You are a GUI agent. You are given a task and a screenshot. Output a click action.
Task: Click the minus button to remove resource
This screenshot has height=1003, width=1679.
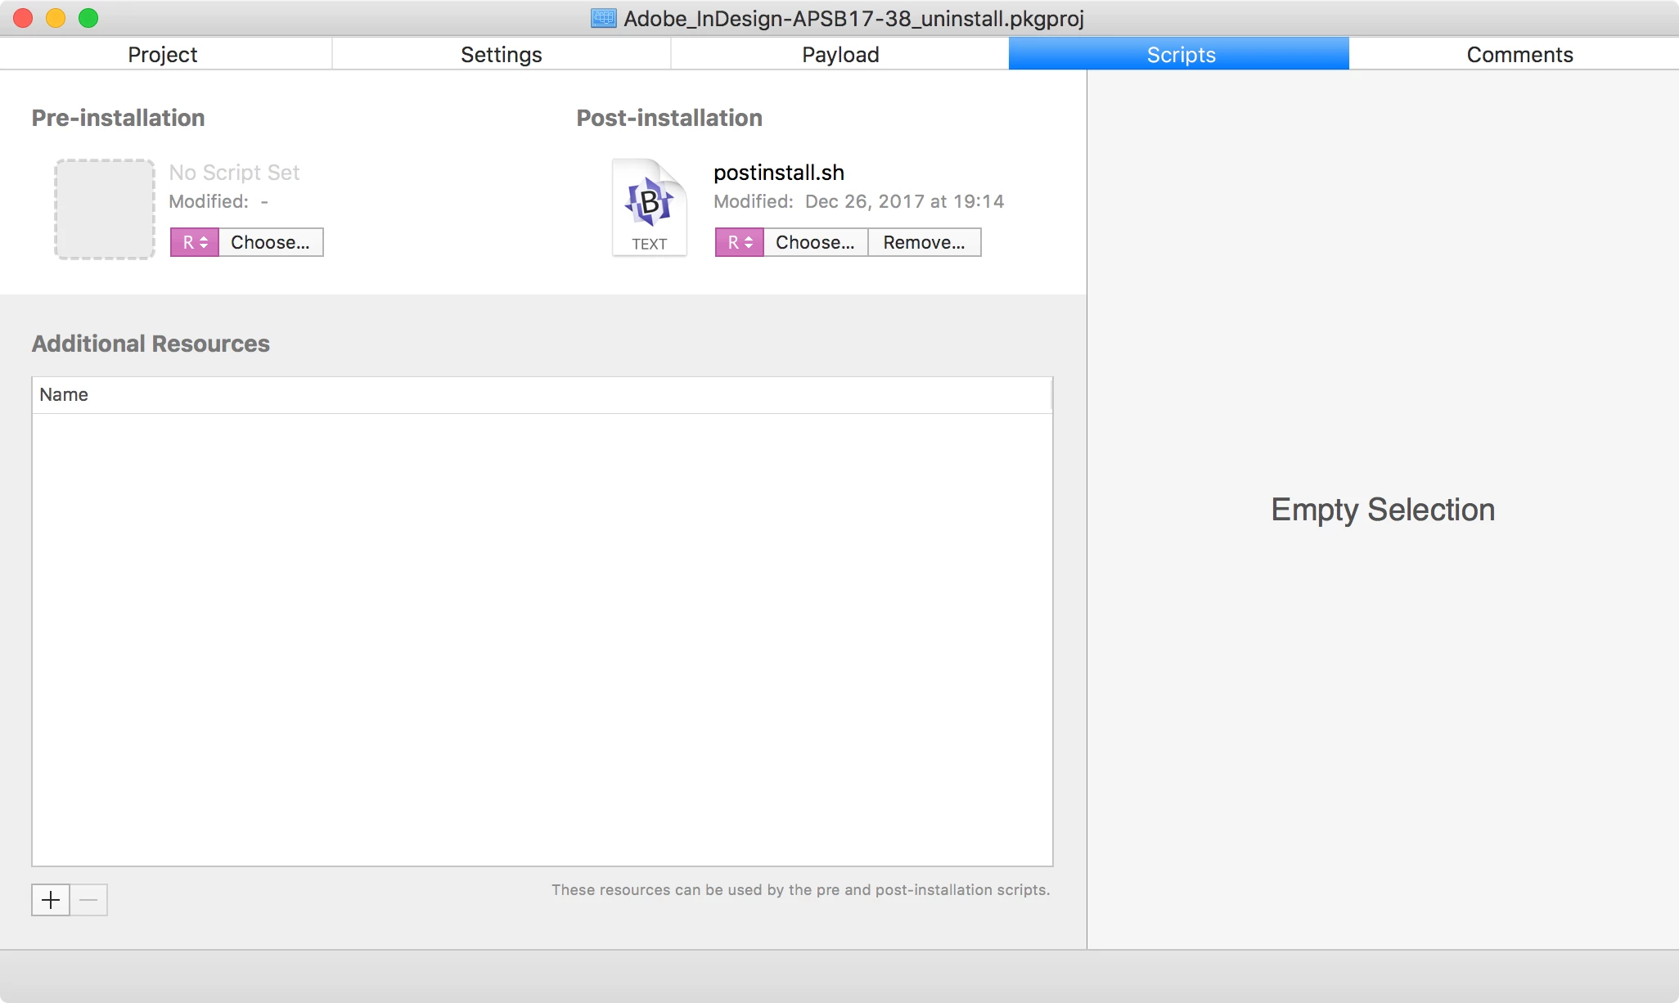[x=88, y=900]
